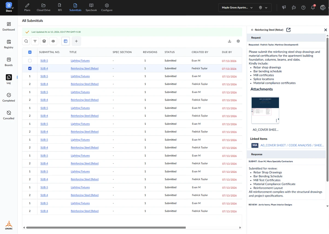Select the table view icon
This screenshot has width=329, height=234.
click(66, 41)
